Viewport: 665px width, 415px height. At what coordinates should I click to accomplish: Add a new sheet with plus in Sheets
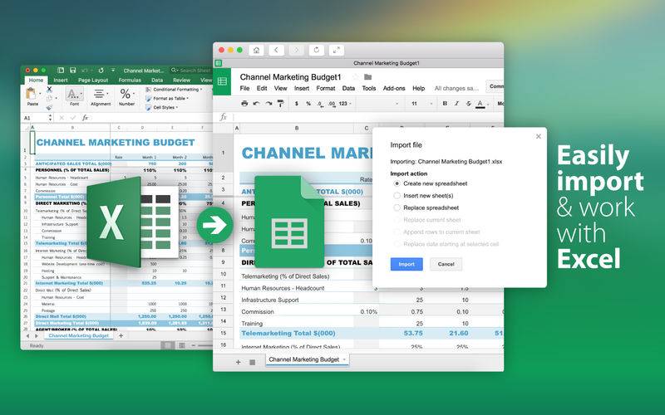(238, 362)
